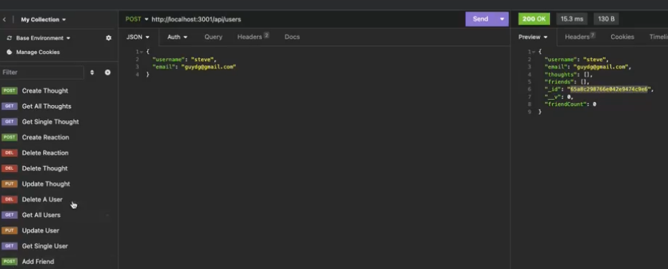
Task: Open Manage Cookies
Action: (x=38, y=52)
